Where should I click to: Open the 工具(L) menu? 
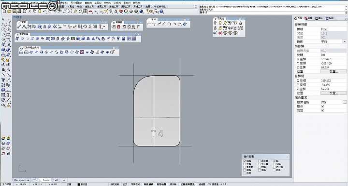tap(98, 3)
